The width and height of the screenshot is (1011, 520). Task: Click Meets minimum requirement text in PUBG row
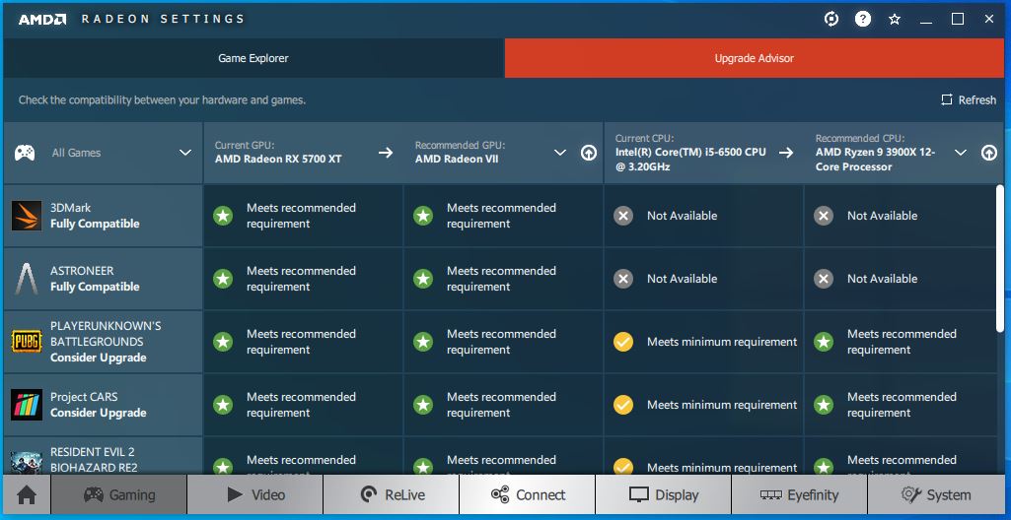coord(722,342)
